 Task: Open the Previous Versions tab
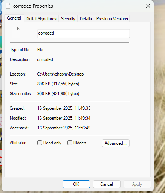pyautogui.click(x=112, y=19)
